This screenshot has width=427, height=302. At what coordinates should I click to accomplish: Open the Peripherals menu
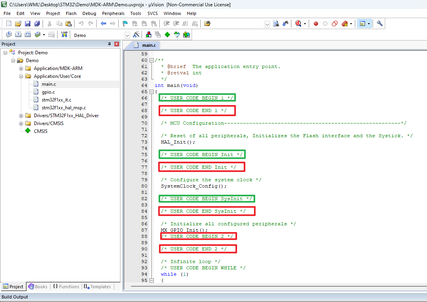point(113,13)
